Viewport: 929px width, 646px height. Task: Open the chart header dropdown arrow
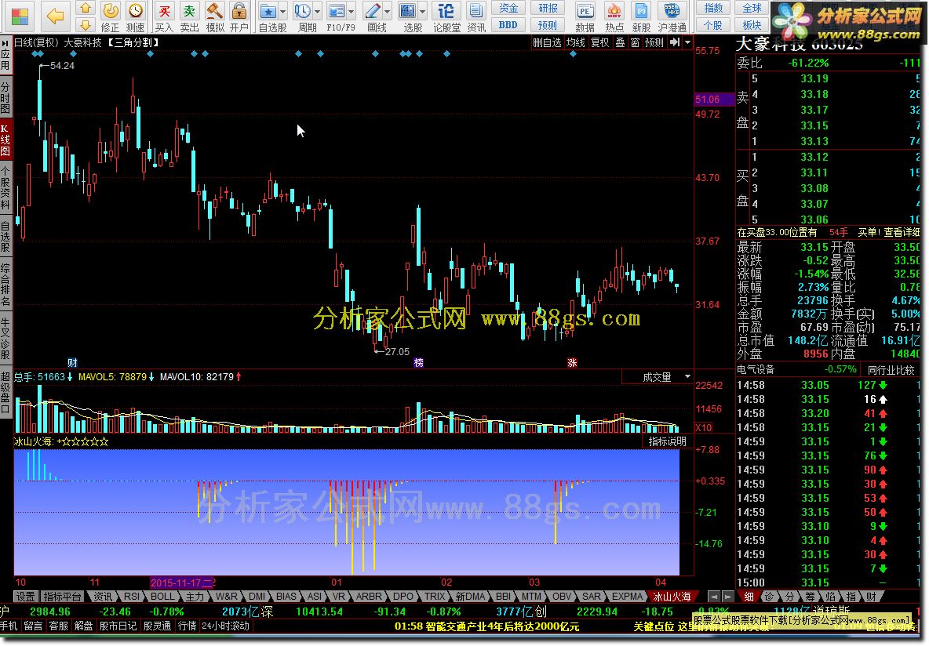click(x=687, y=42)
